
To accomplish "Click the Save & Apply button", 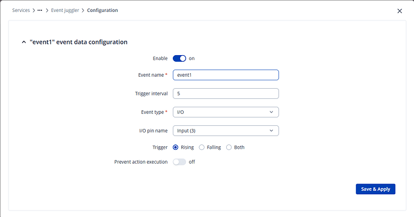I will click(x=376, y=189).
